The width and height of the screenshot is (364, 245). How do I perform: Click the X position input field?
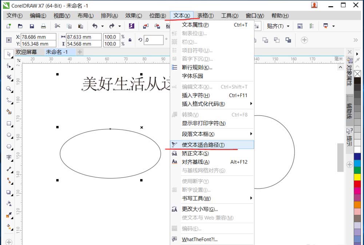click(38, 37)
